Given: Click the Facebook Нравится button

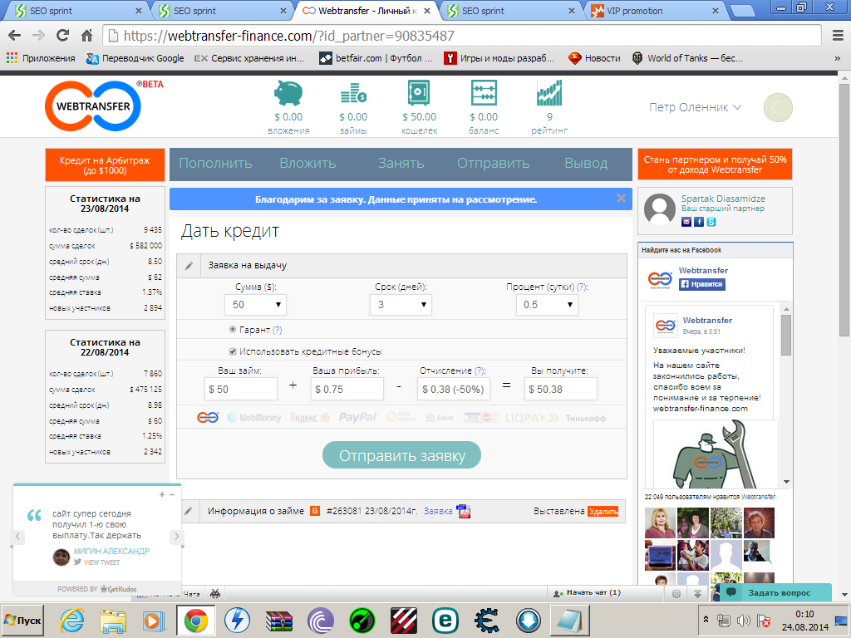Looking at the screenshot, I should pyautogui.click(x=701, y=284).
